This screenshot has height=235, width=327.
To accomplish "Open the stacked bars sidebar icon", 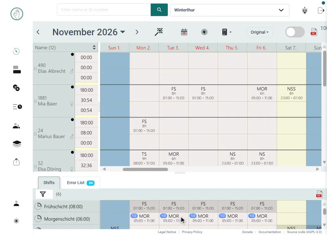I will point(17,70).
